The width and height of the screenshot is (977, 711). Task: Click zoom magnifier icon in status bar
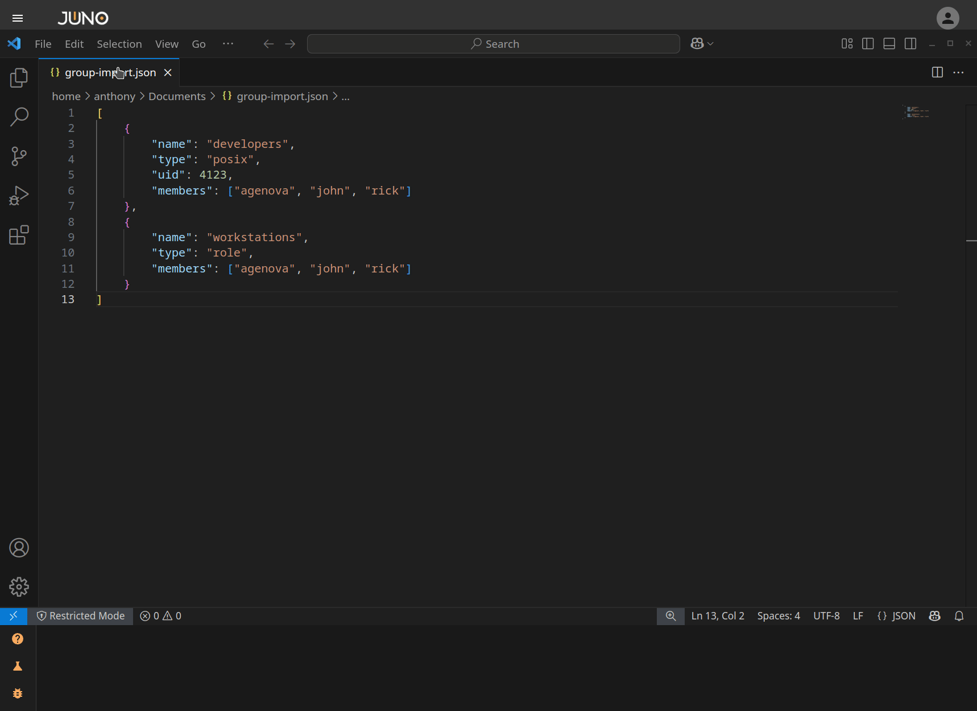pos(670,616)
